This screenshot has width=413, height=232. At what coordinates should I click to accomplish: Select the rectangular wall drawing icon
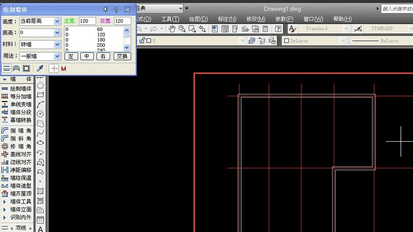click(26, 69)
